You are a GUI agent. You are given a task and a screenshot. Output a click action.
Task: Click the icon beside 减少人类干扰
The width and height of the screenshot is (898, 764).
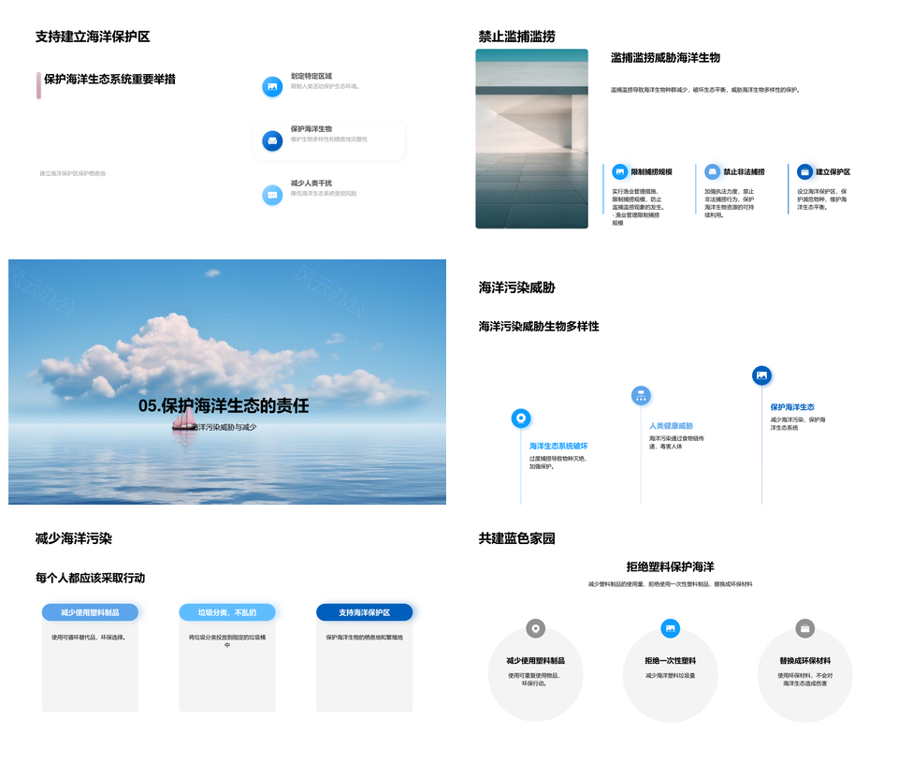tap(272, 195)
